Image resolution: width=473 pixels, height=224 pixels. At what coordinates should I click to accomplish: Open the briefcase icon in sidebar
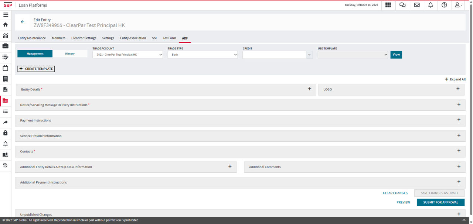(x=6, y=46)
